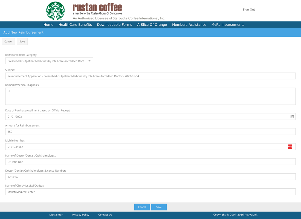Click the blue Save button at bottom
This screenshot has height=219, width=301.
click(159, 207)
